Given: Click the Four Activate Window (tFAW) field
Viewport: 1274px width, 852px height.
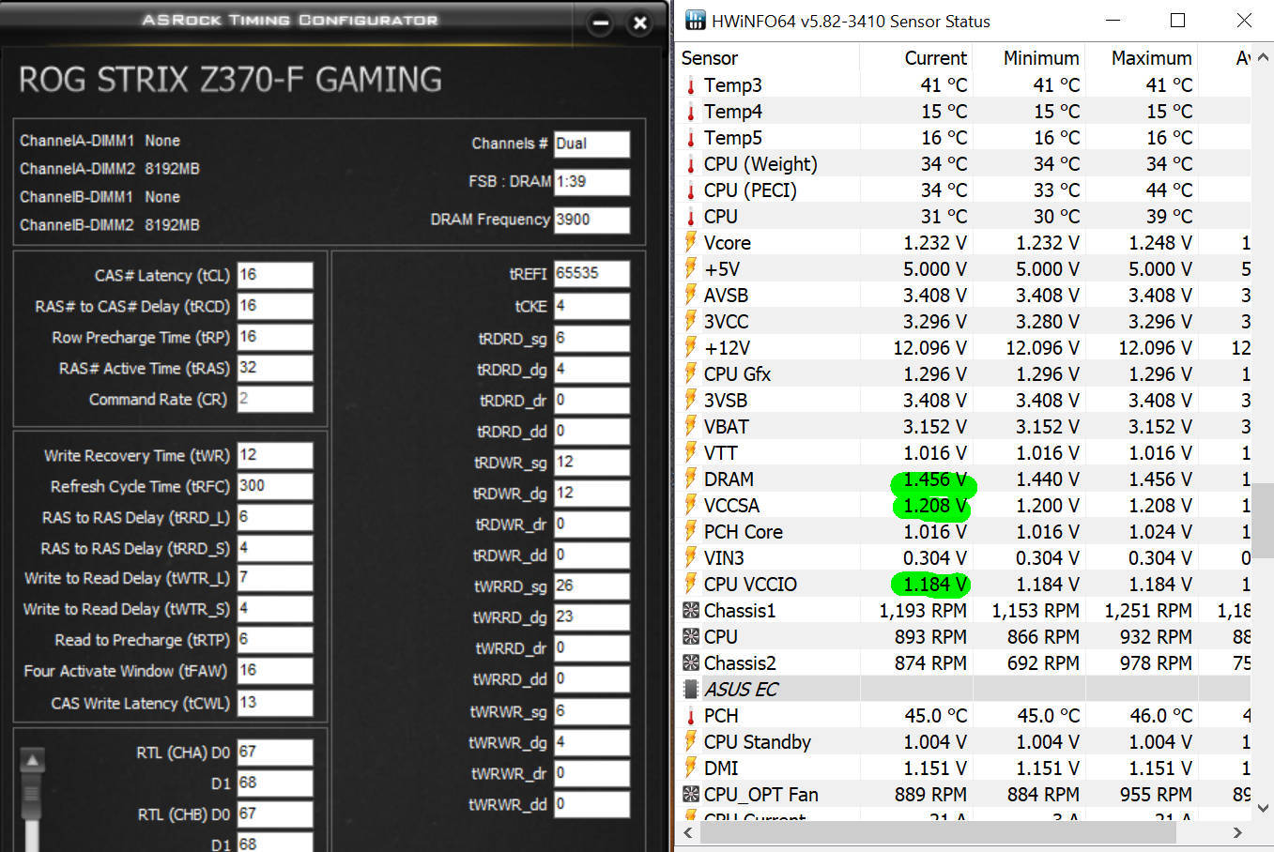Looking at the screenshot, I should [274, 671].
